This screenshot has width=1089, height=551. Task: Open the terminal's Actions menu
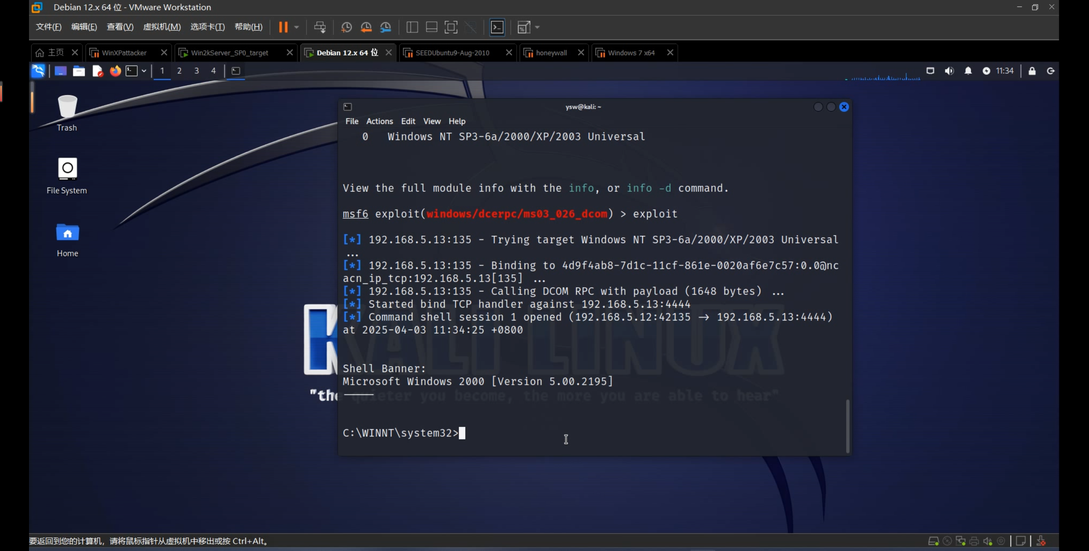click(379, 121)
